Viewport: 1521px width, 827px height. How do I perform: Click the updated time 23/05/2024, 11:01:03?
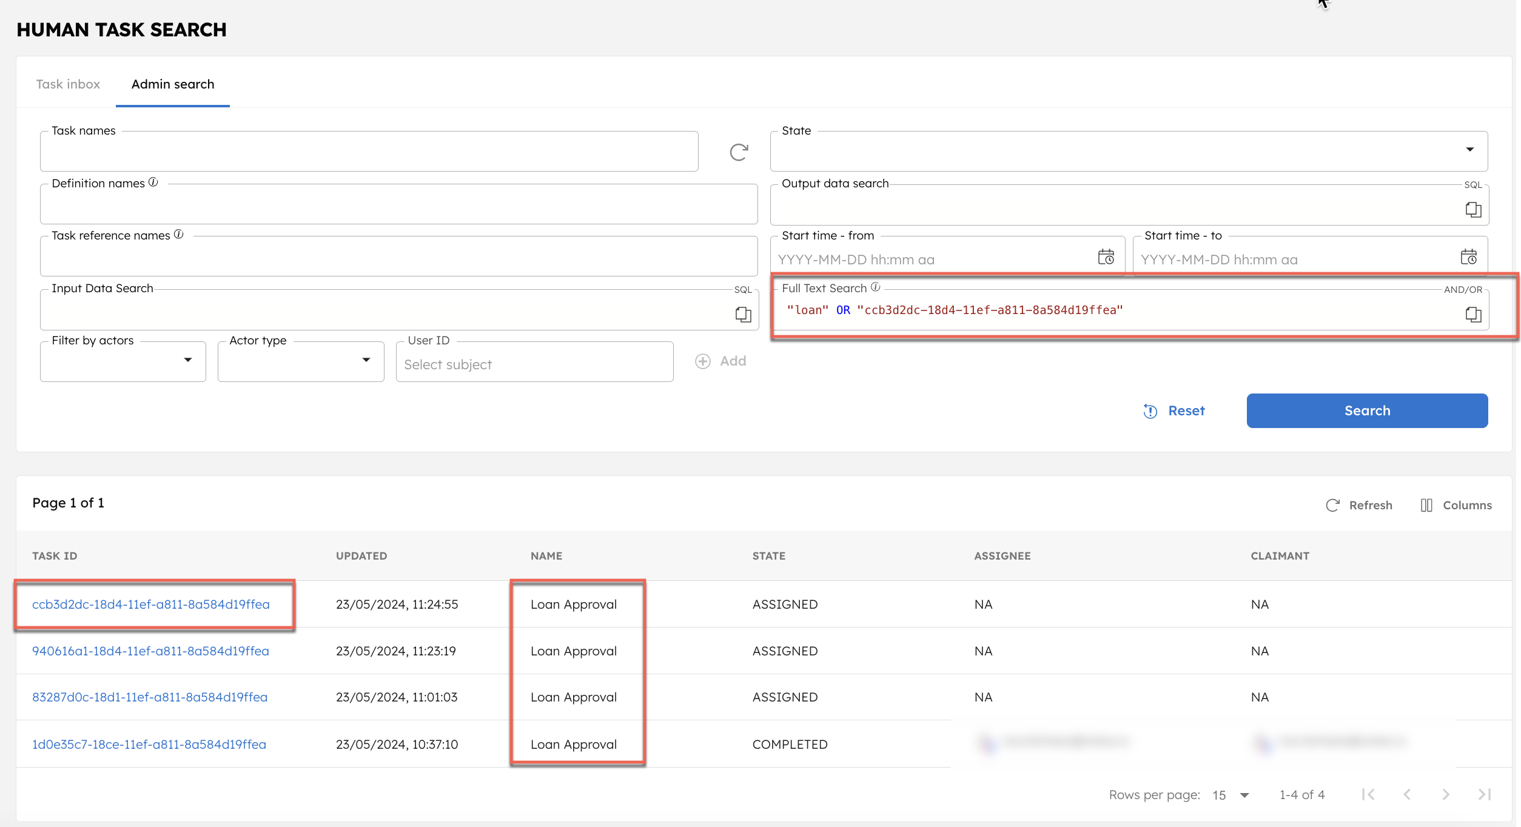[x=397, y=697]
